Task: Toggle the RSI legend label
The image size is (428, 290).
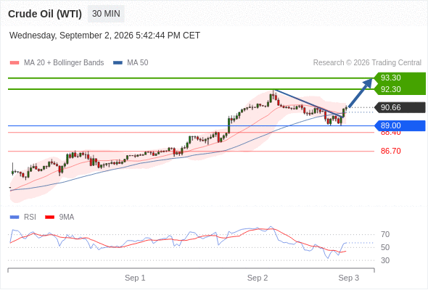Action: click(x=30, y=217)
